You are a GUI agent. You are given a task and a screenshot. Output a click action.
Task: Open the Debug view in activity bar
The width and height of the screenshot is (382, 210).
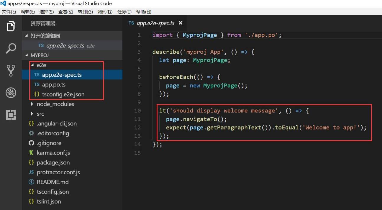tap(11, 93)
